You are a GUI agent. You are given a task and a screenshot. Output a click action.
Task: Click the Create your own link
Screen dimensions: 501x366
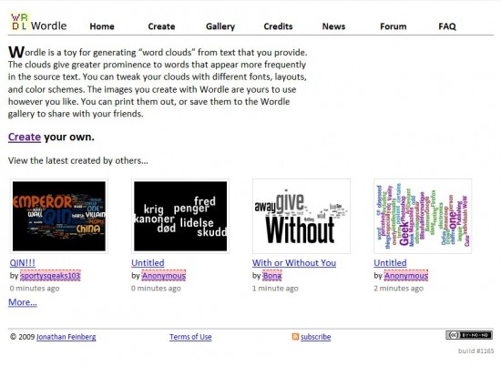pos(25,137)
